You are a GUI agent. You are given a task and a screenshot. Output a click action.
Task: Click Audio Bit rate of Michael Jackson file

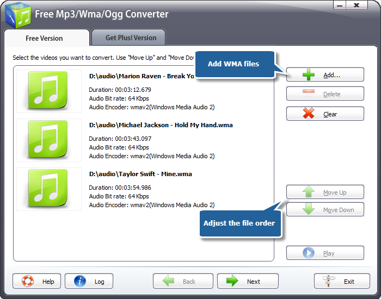click(119, 147)
